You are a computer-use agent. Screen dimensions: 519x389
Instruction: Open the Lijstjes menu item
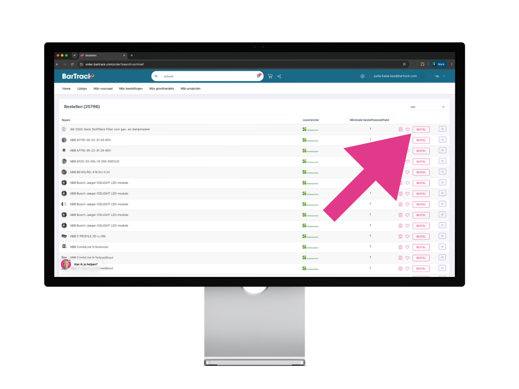click(82, 89)
